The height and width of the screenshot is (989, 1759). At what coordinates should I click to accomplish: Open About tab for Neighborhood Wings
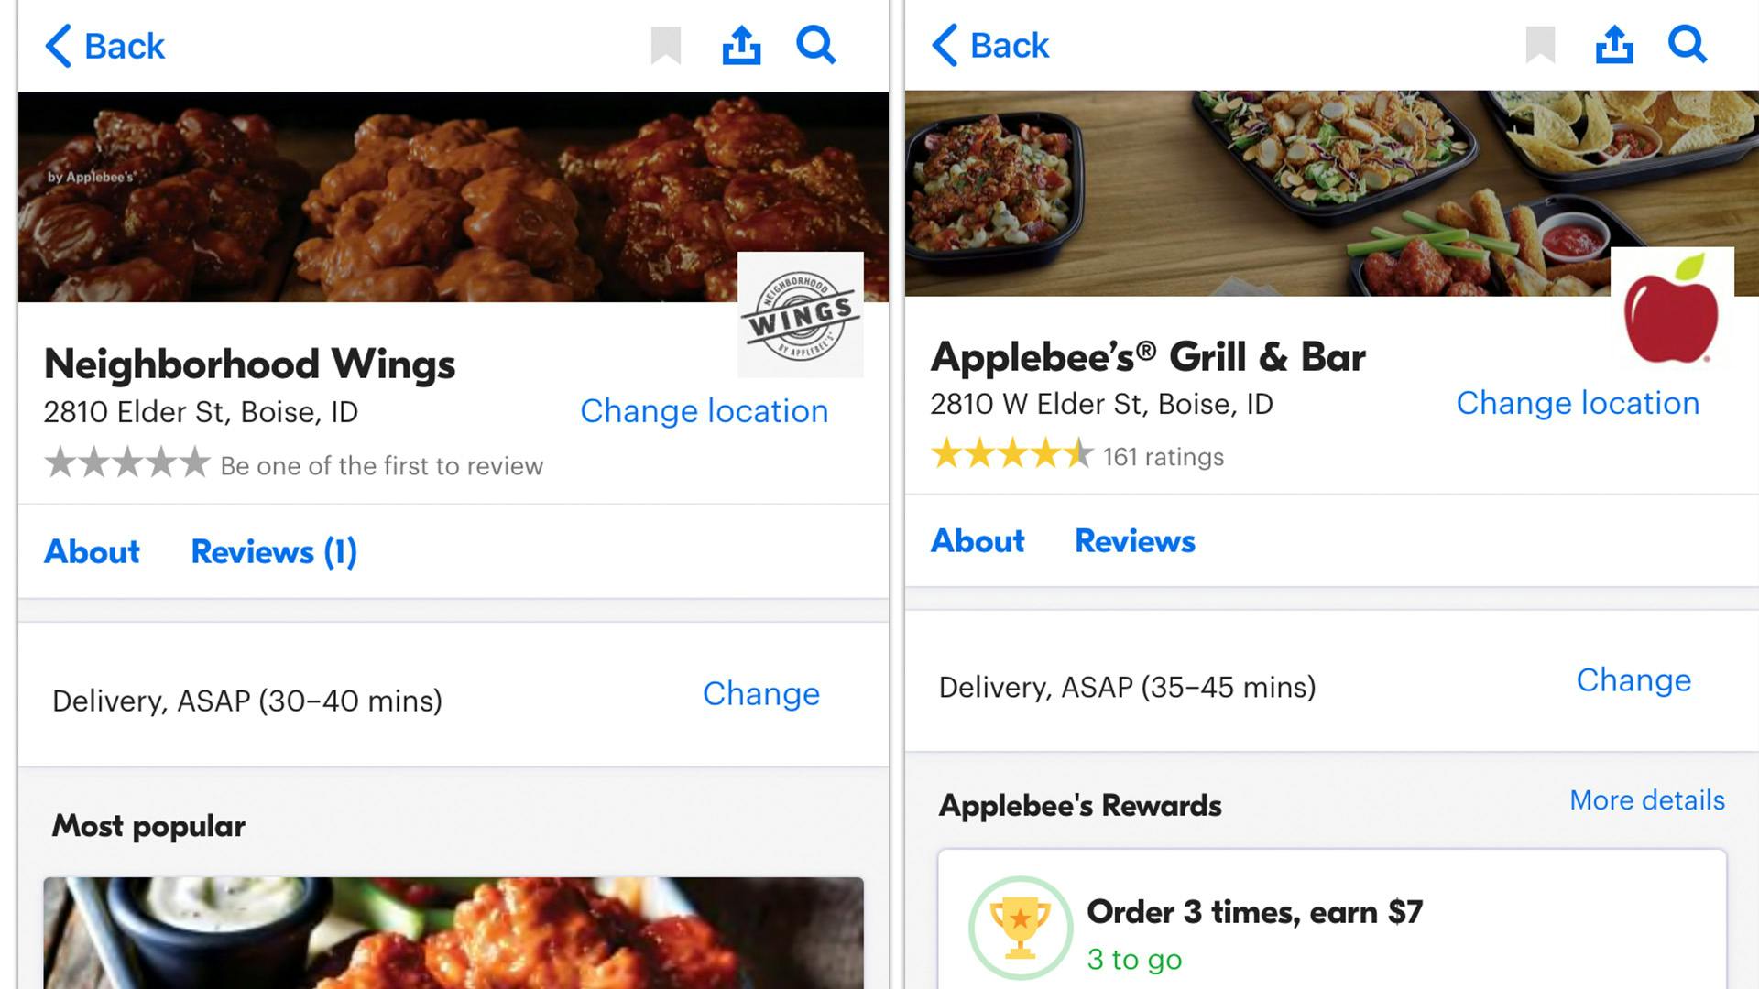click(x=92, y=551)
